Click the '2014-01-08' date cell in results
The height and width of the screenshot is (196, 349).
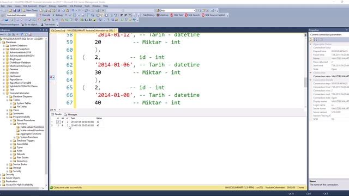(82, 125)
